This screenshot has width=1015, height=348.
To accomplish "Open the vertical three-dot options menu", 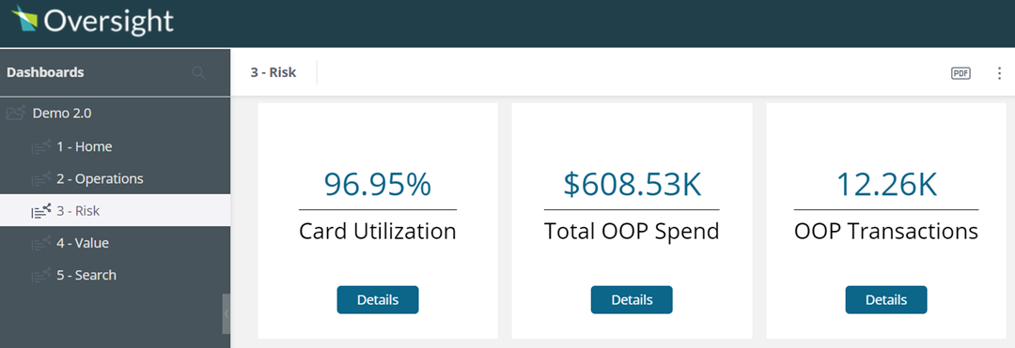I will click(999, 73).
